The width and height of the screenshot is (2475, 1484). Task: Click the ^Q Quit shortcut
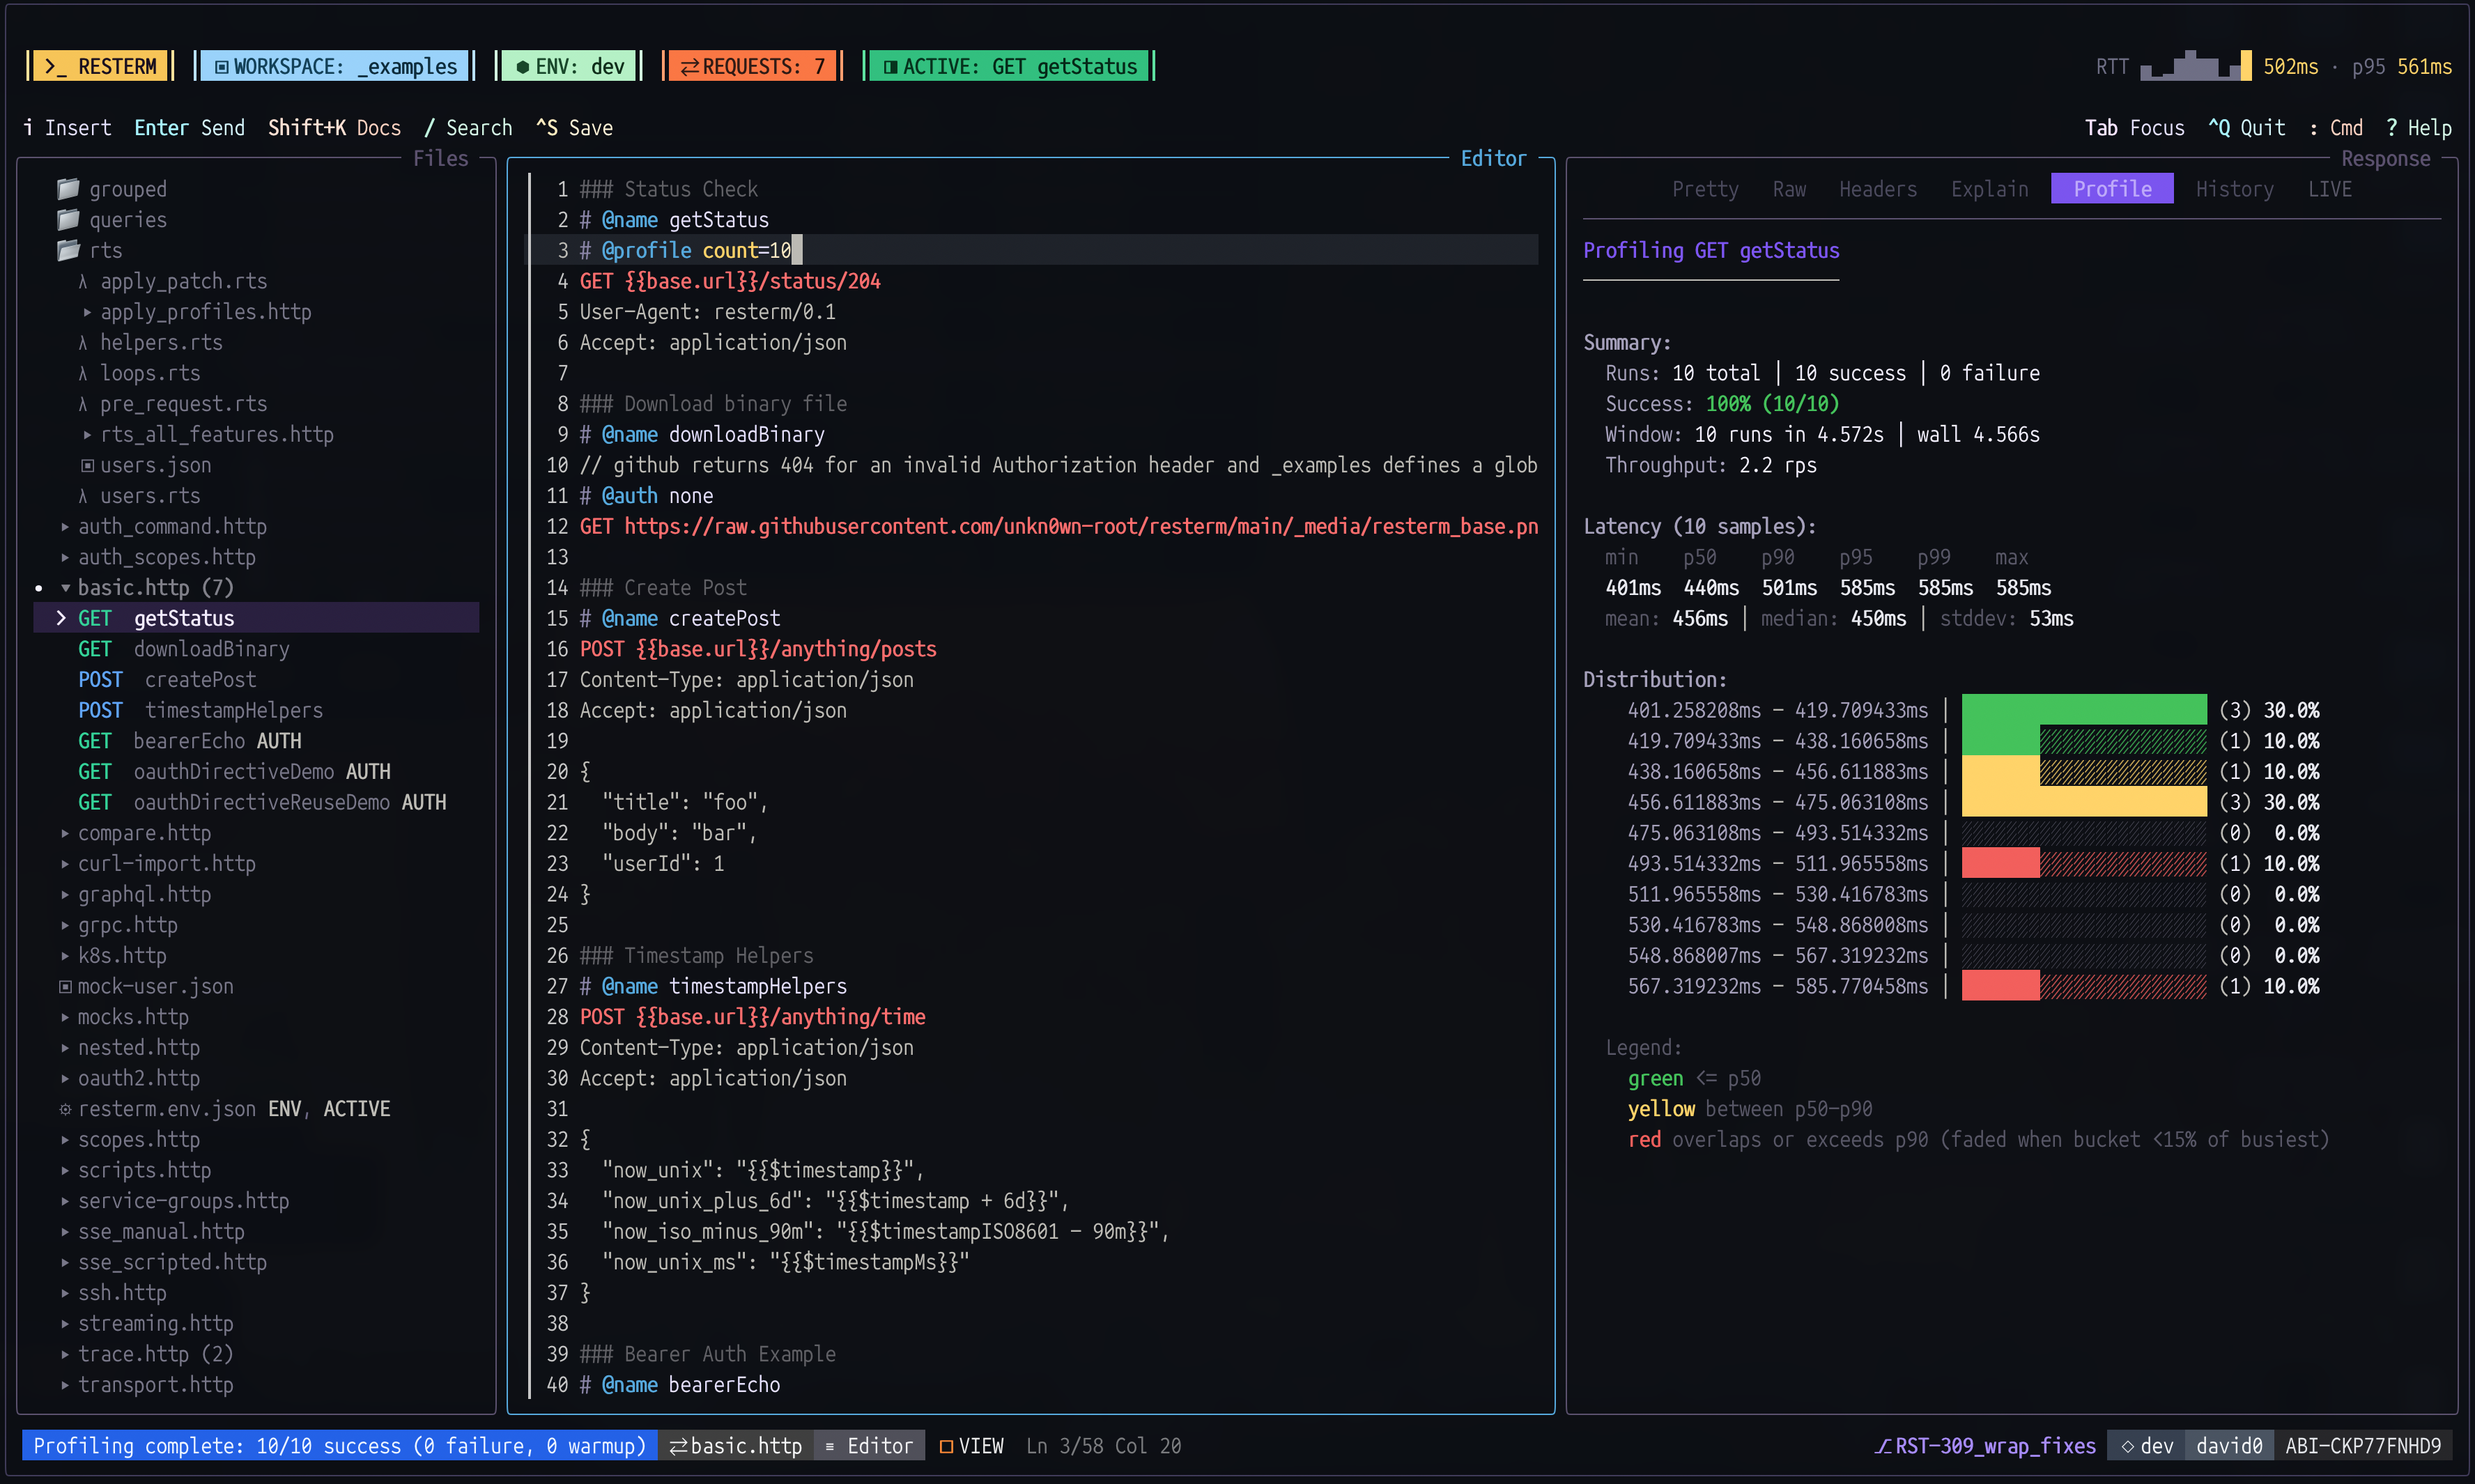pos(2246,128)
